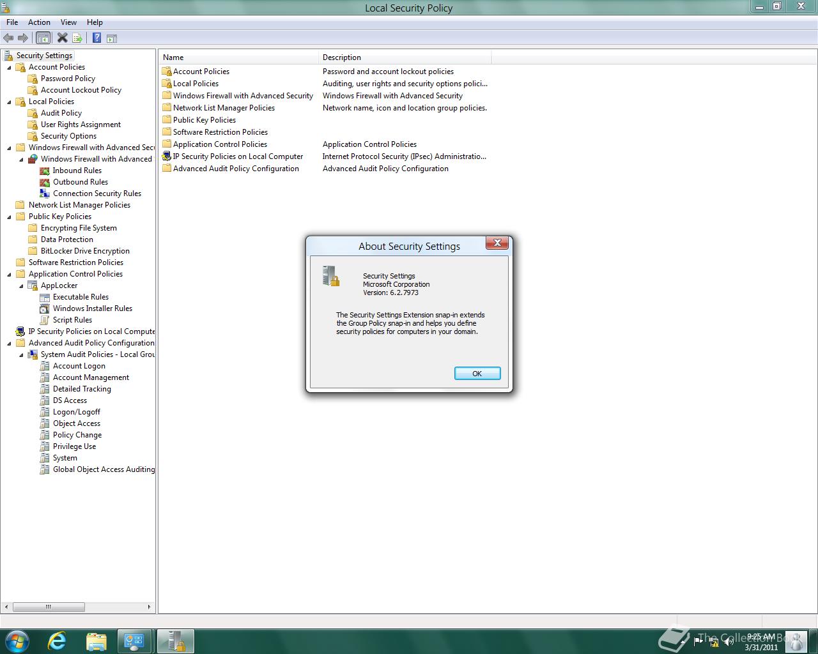Collapse the AppLocker tree node

click(x=22, y=285)
